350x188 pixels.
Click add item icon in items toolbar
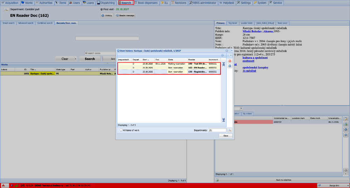pos(346,125)
